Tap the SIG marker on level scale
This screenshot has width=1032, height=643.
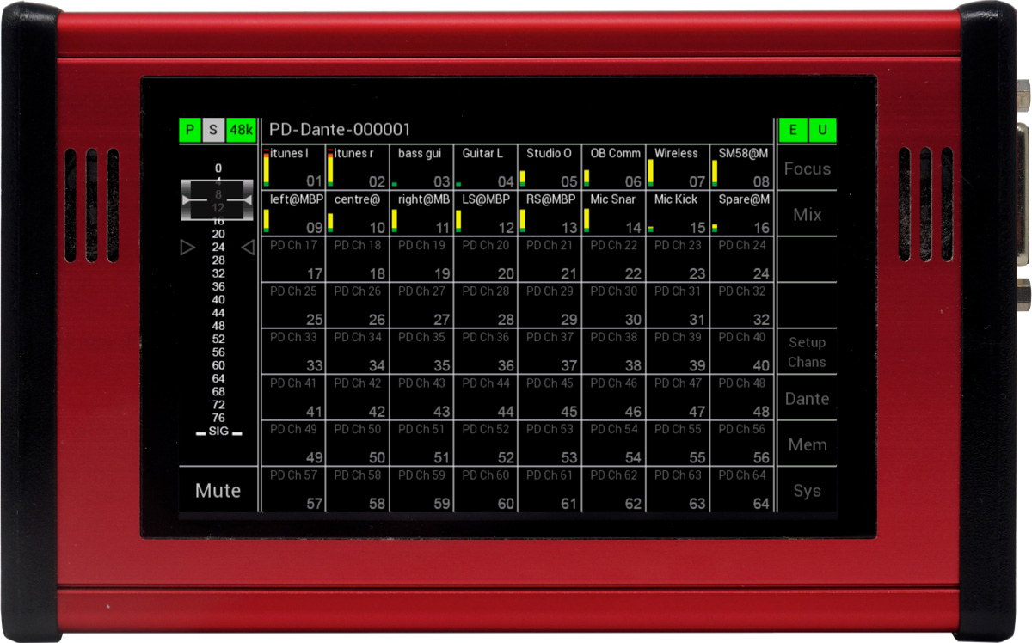(218, 432)
